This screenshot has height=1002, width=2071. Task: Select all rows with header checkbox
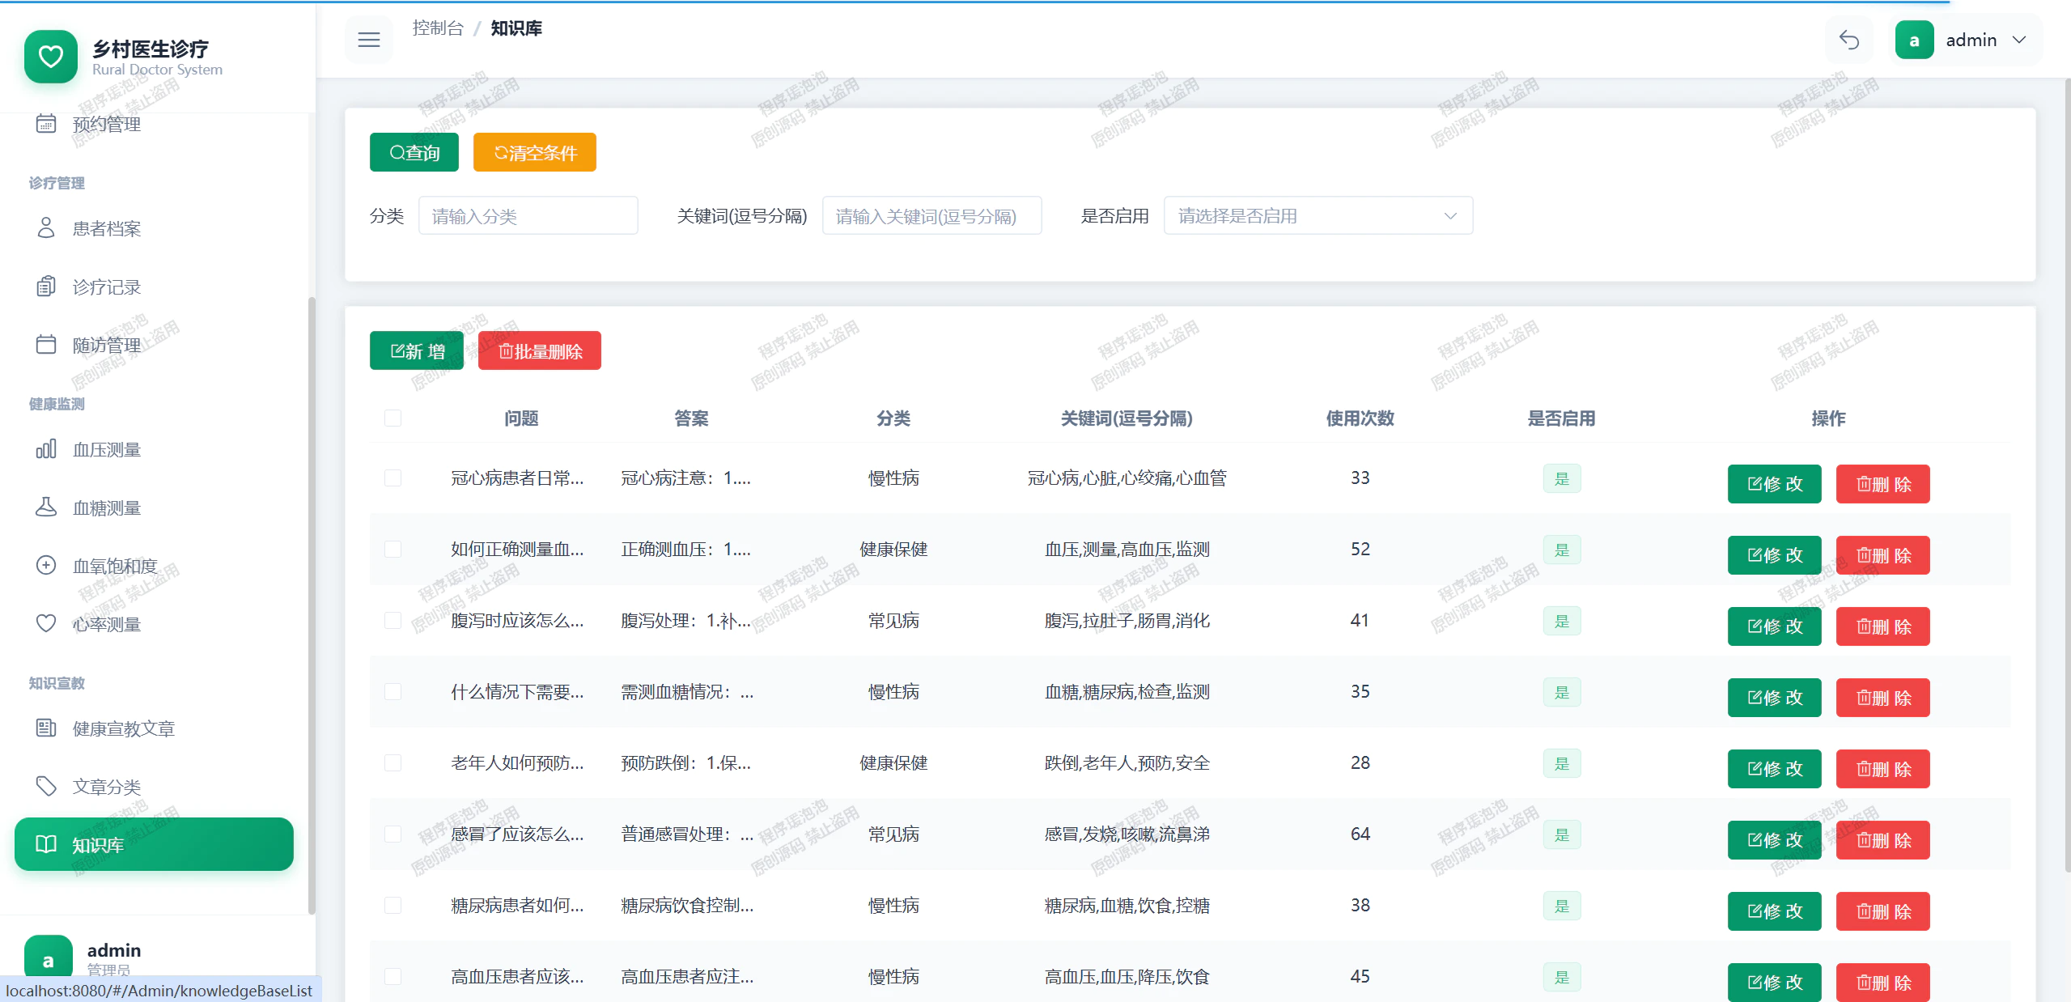pyautogui.click(x=393, y=418)
